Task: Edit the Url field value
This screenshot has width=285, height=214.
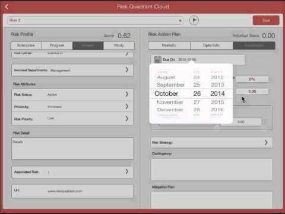Action: pyautogui.click(x=65, y=191)
